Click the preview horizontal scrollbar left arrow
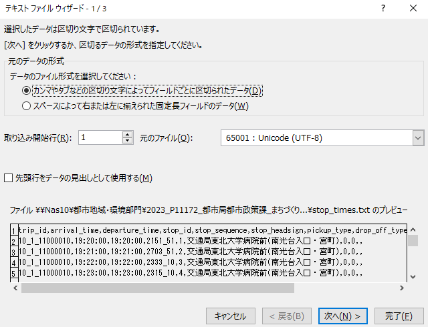The width and height of the screenshot is (428, 327). pos(15,288)
